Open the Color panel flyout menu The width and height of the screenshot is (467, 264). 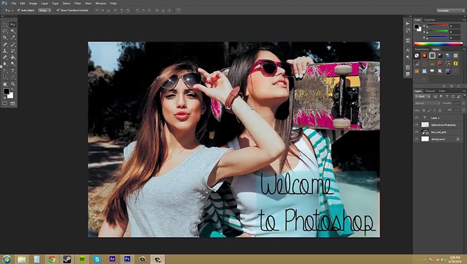click(x=463, y=20)
